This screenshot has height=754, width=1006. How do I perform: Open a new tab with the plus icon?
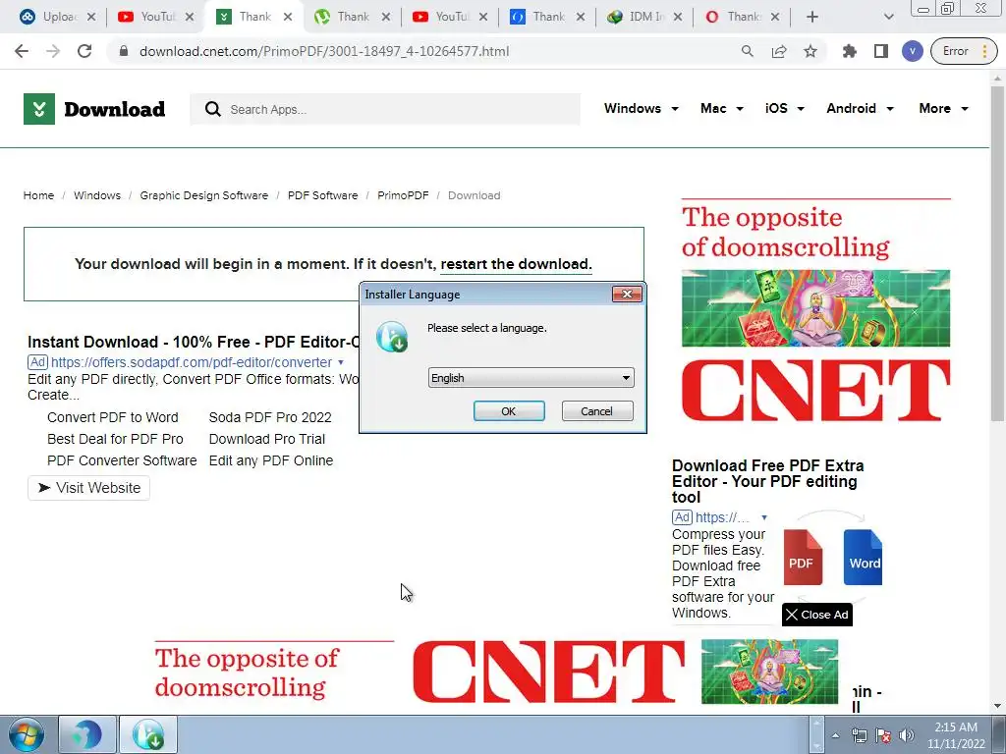pos(812,17)
